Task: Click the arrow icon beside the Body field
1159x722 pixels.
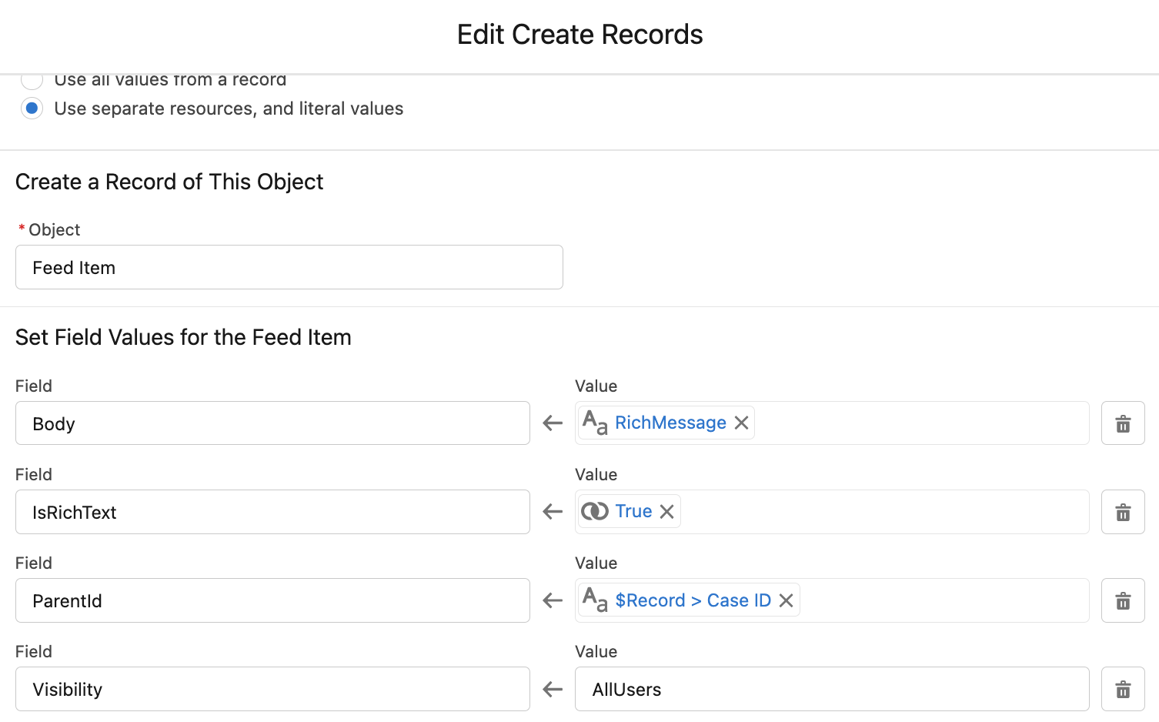Action: (552, 423)
